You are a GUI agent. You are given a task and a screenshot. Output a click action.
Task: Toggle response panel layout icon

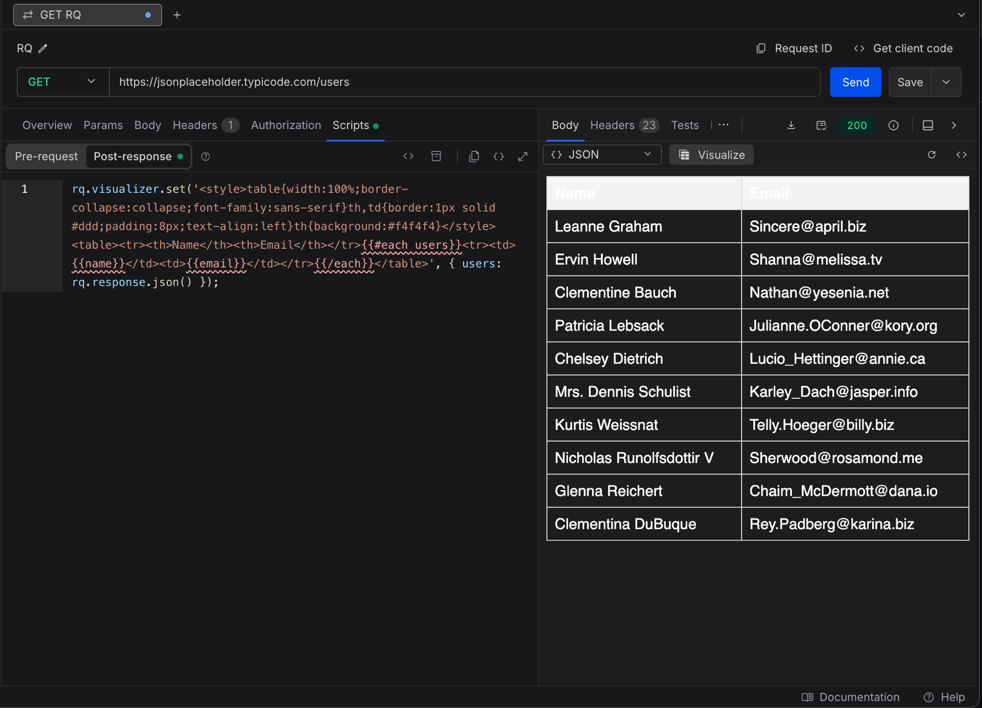click(x=928, y=126)
